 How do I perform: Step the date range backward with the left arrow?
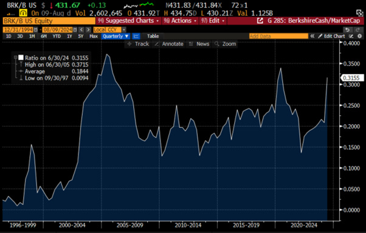coord(81,30)
